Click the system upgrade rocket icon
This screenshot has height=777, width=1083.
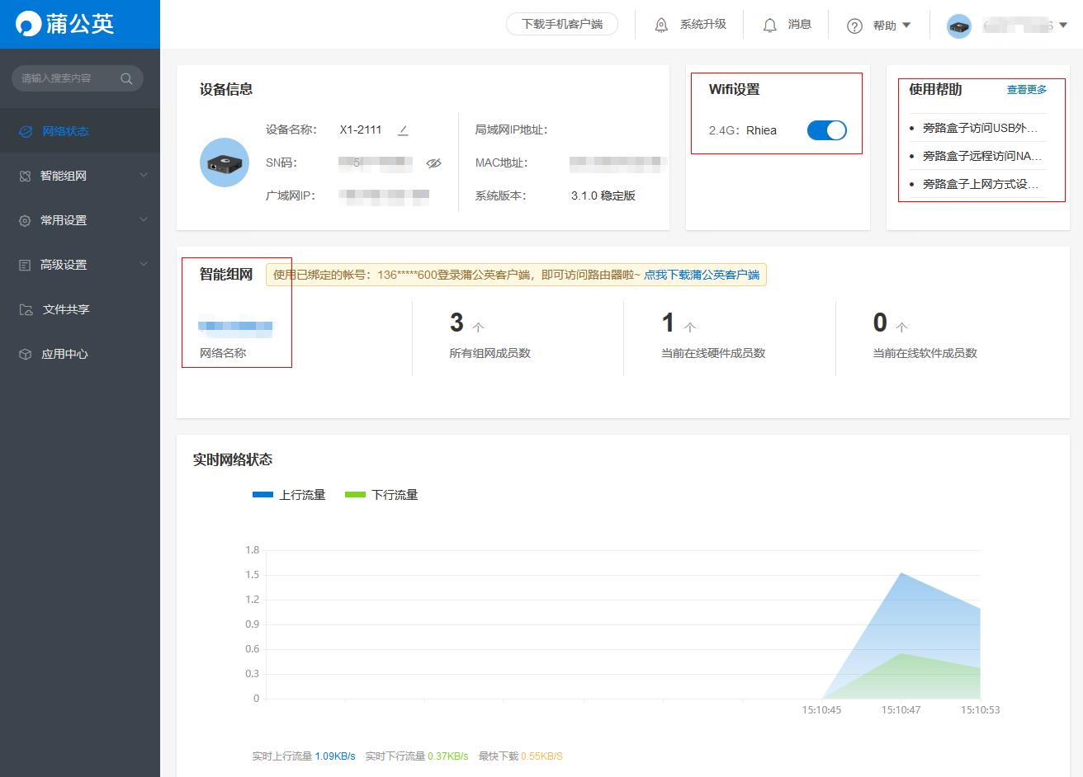[661, 25]
